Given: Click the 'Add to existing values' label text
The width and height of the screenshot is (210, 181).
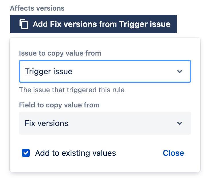Looking at the screenshot, I should click(75, 153).
